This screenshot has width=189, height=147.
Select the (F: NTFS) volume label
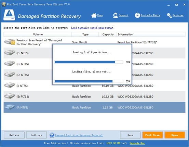point(22,107)
